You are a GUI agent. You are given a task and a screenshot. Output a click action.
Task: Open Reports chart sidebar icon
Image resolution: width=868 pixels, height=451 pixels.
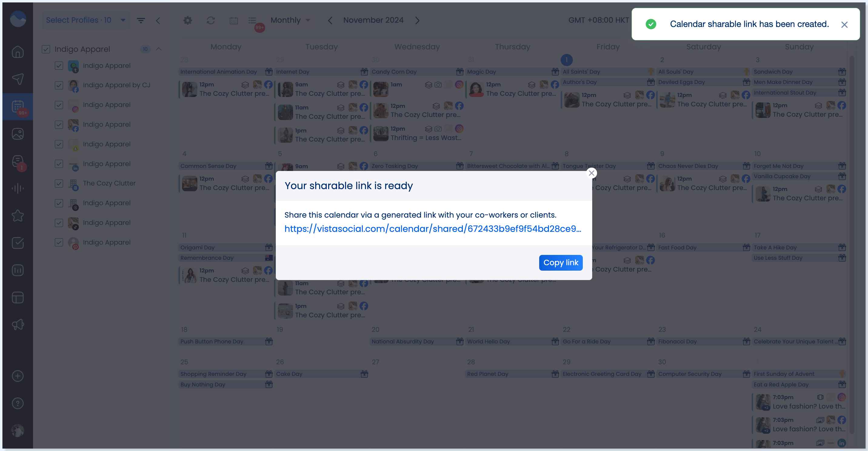click(x=18, y=270)
